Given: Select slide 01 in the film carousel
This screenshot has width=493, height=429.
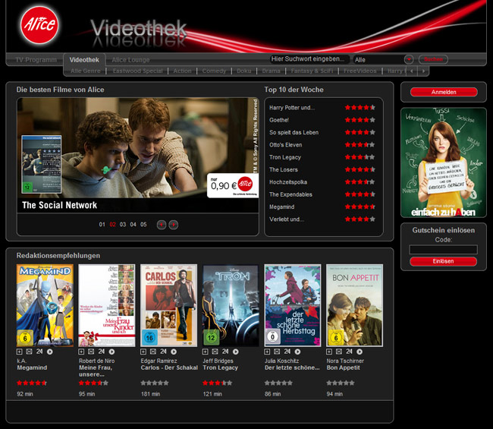Looking at the screenshot, I should tap(102, 225).
